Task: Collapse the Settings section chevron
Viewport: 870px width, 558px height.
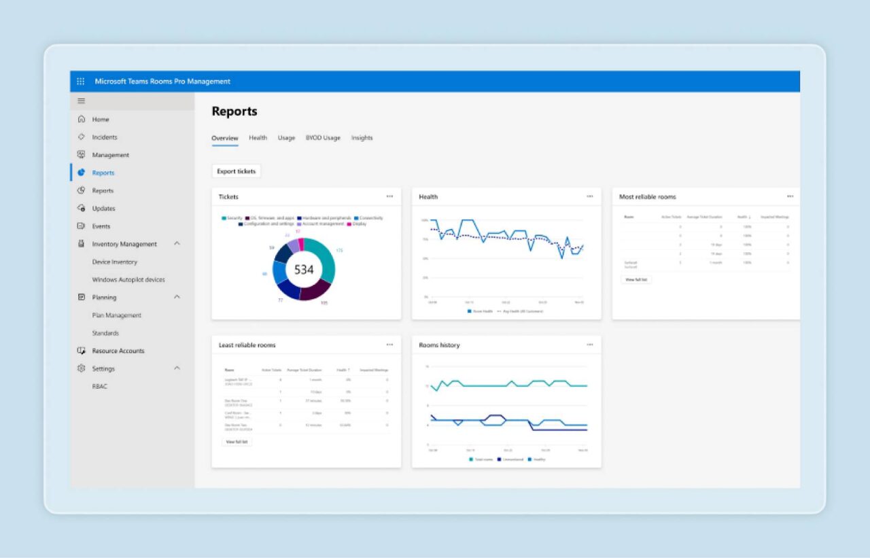Action: [x=177, y=368]
